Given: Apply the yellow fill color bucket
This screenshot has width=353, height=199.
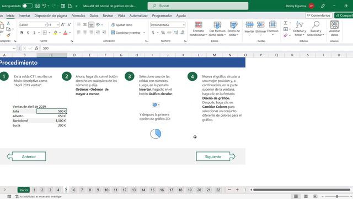Looking at the screenshot, I should pyautogui.click(x=55, y=33).
